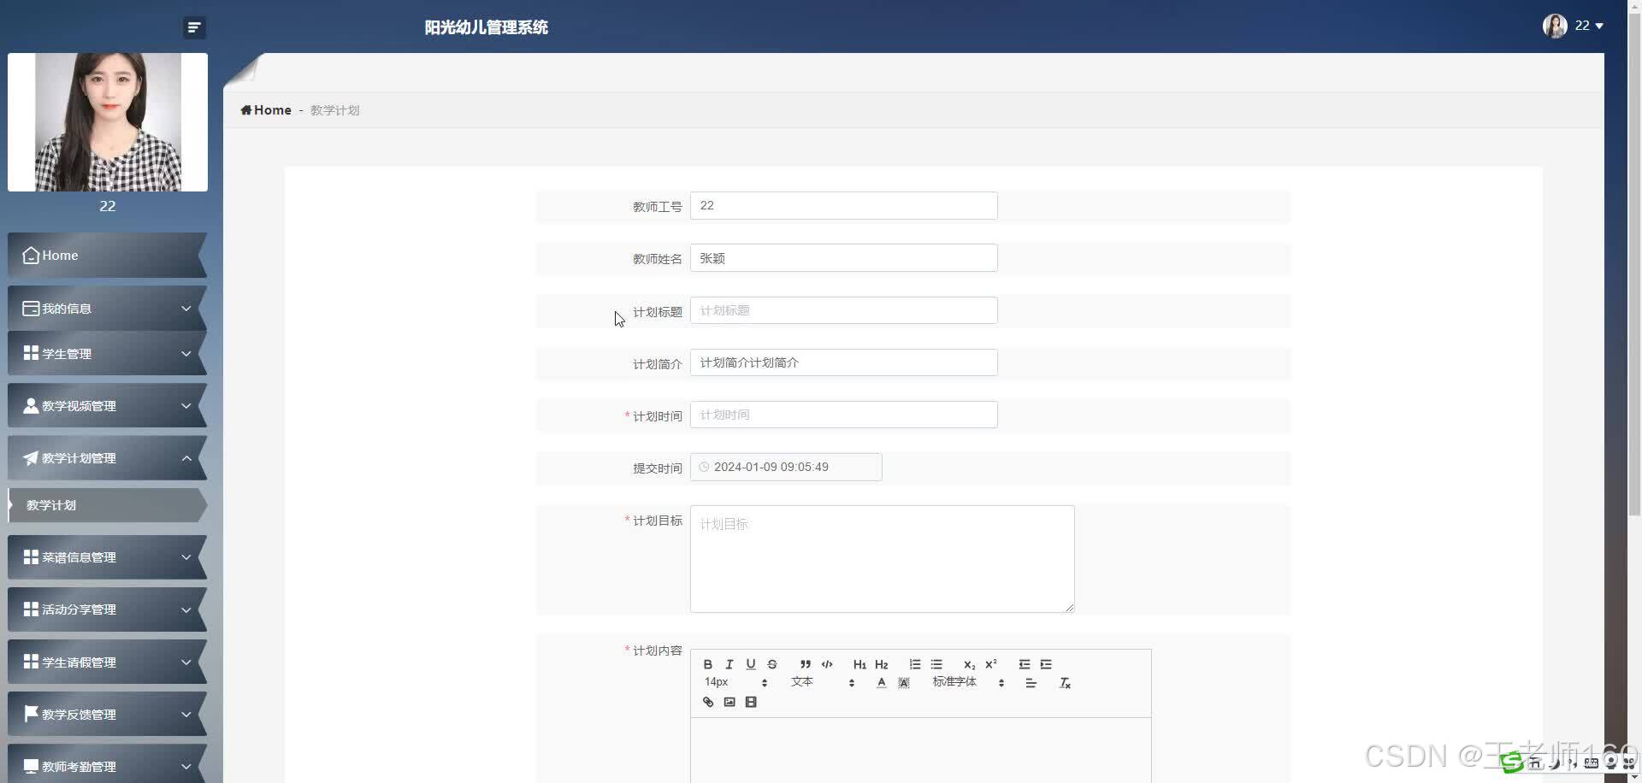Insert bulleted list
The width and height of the screenshot is (1642, 783).
[936, 664]
